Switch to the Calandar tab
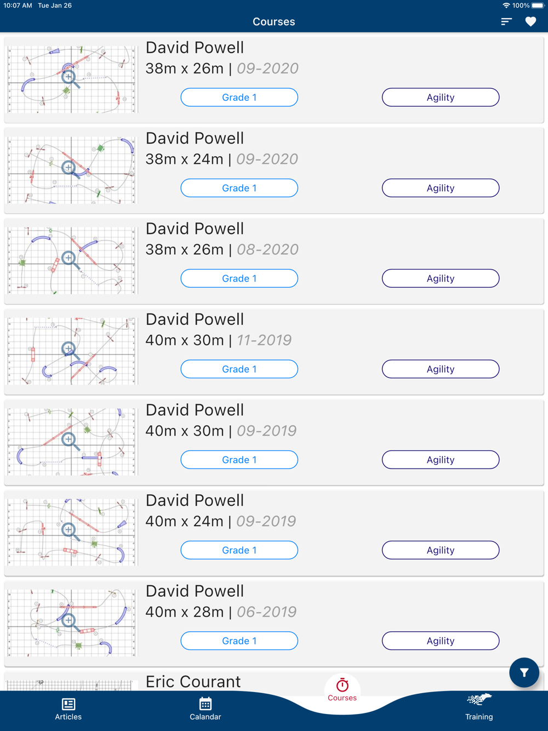 pyautogui.click(x=206, y=709)
